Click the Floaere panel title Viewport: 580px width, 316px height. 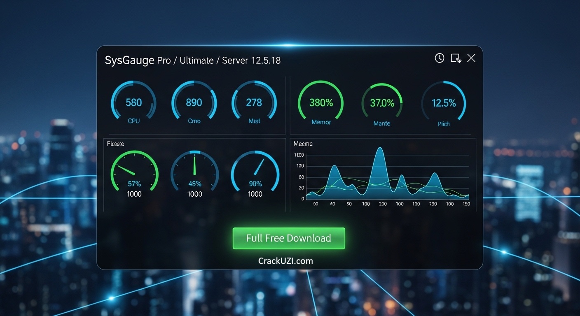pyautogui.click(x=115, y=144)
